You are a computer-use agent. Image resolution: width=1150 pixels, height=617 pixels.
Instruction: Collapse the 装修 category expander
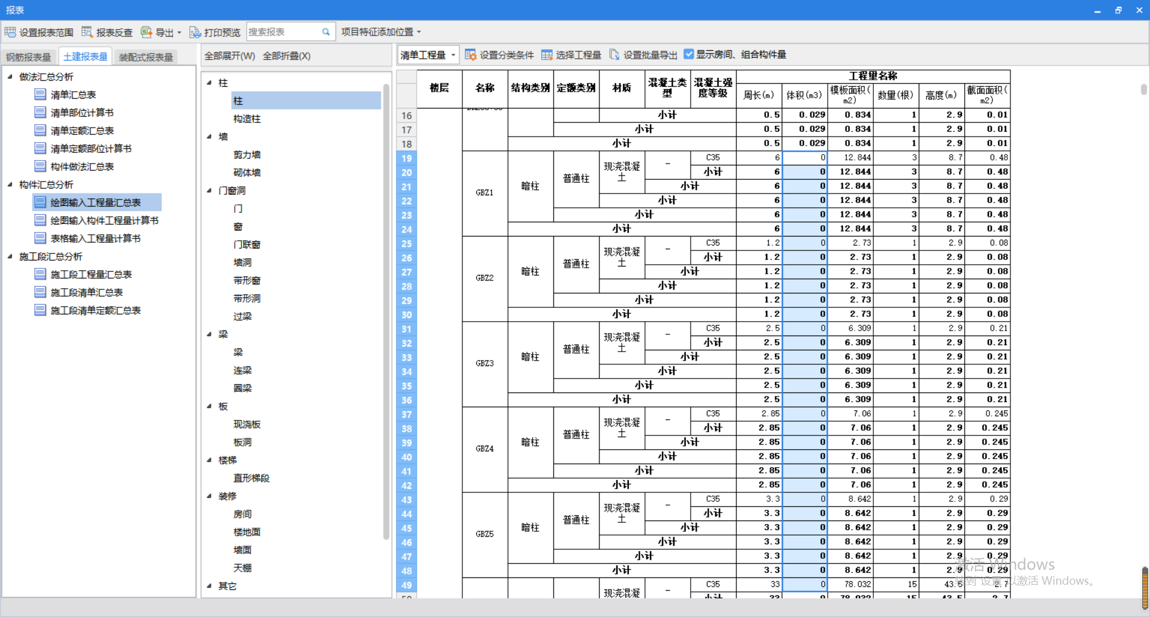(209, 495)
